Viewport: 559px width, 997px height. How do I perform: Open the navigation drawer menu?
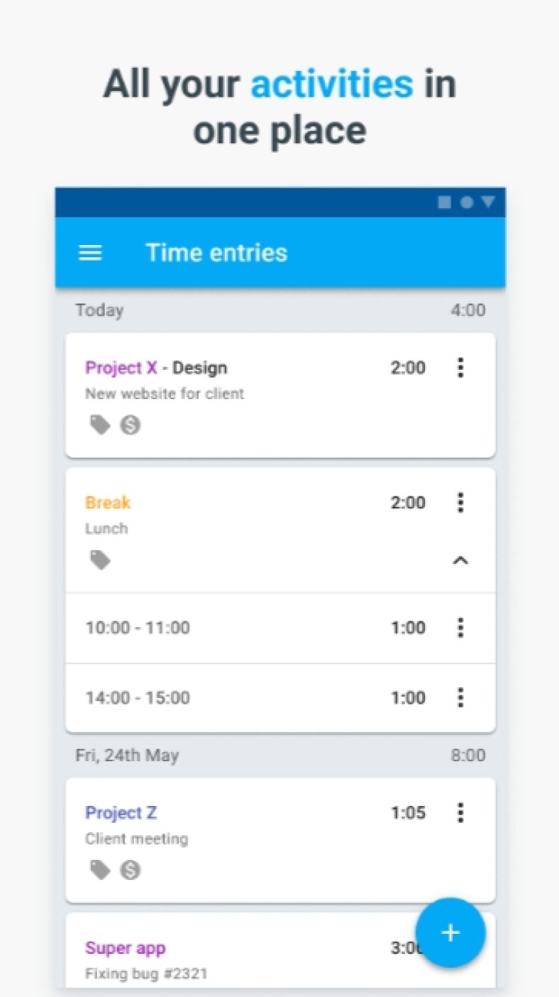[x=89, y=253]
